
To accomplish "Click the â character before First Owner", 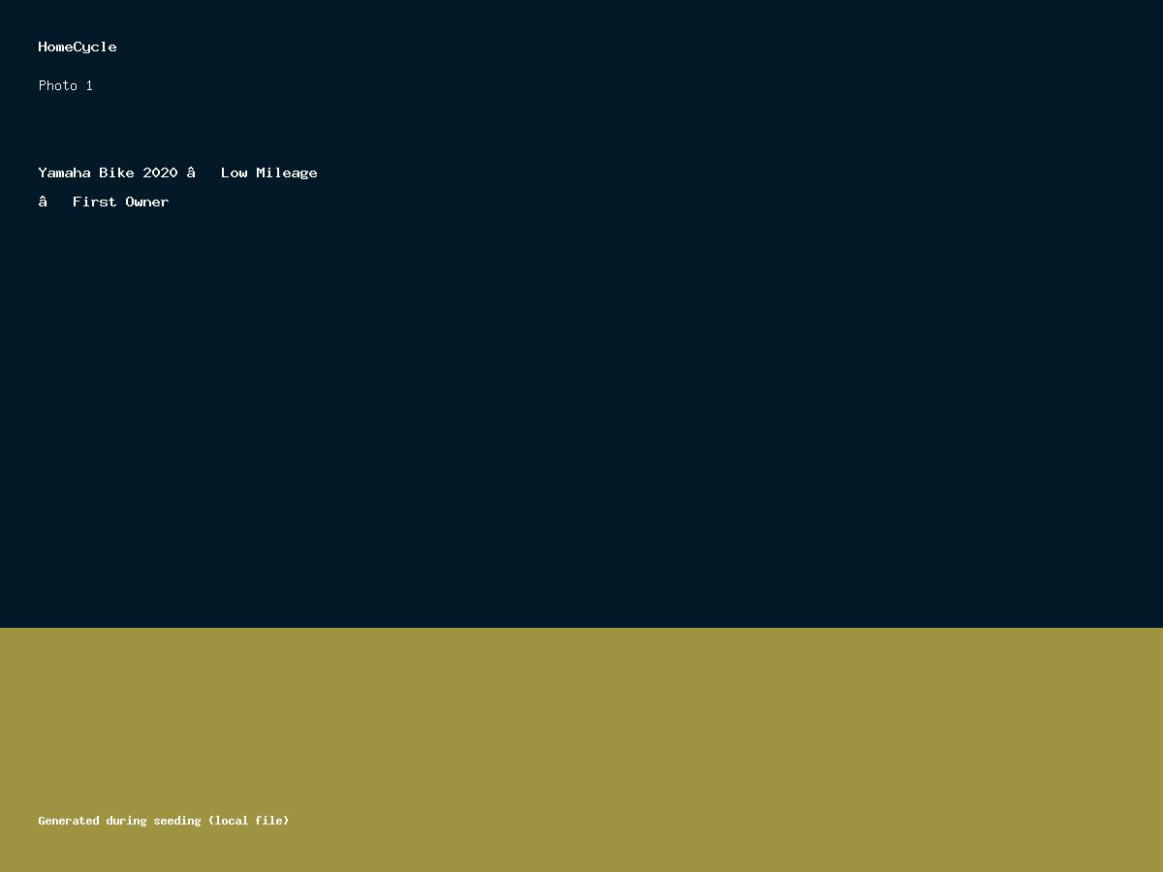I will point(43,202).
